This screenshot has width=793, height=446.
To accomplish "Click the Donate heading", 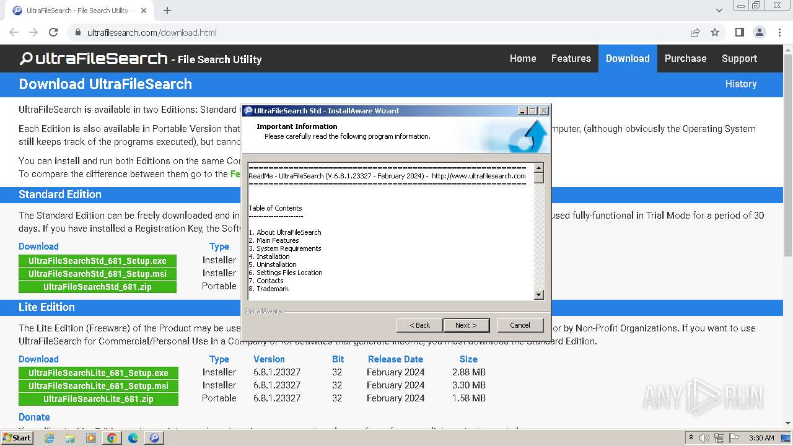I will tap(34, 417).
